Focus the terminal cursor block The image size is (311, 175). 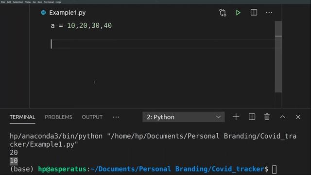(274, 170)
